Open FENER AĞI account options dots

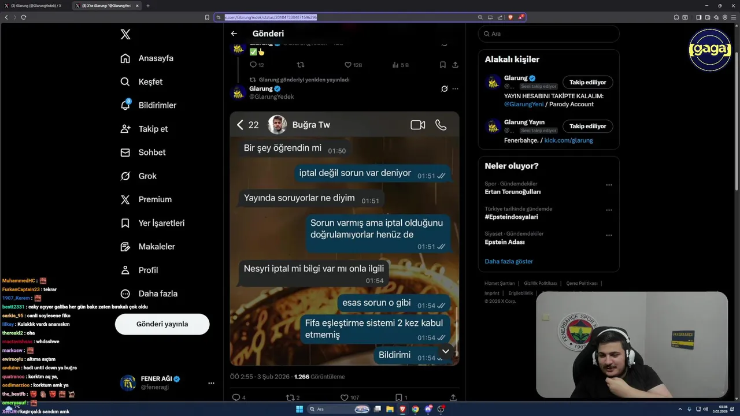click(x=211, y=383)
